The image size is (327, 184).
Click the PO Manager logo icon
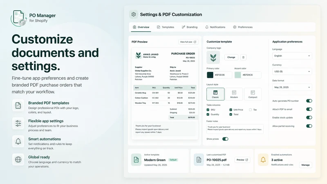tap(19, 18)
